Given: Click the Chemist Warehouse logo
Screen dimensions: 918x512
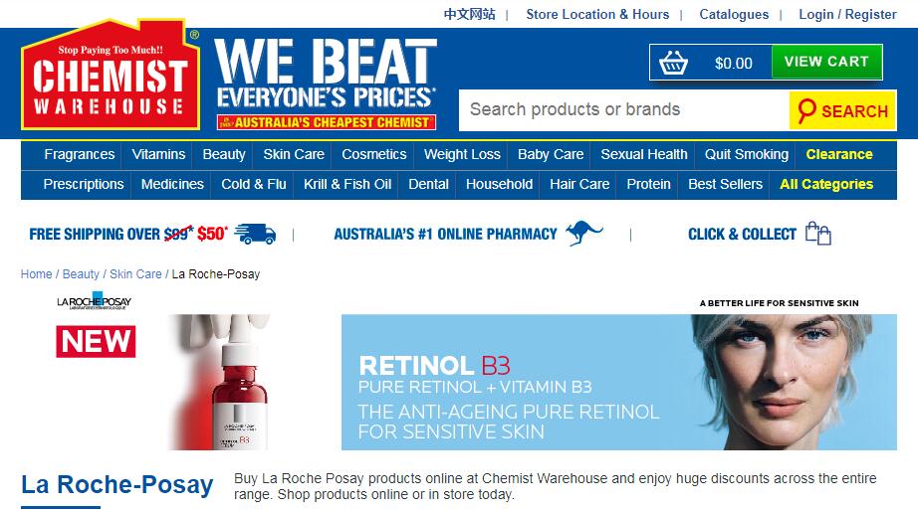Looking at the screenshot, I should click(x=111, y=75).
